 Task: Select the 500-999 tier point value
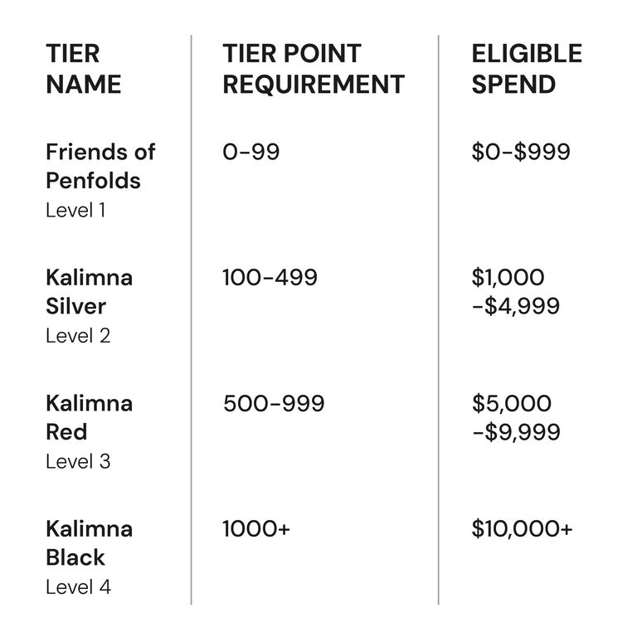tap(274, 404)
